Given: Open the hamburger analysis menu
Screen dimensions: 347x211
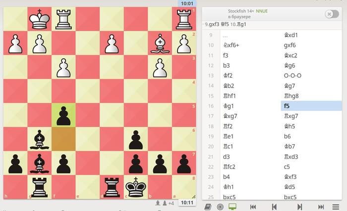Looking at the screenshot, I should click(336, 207).
